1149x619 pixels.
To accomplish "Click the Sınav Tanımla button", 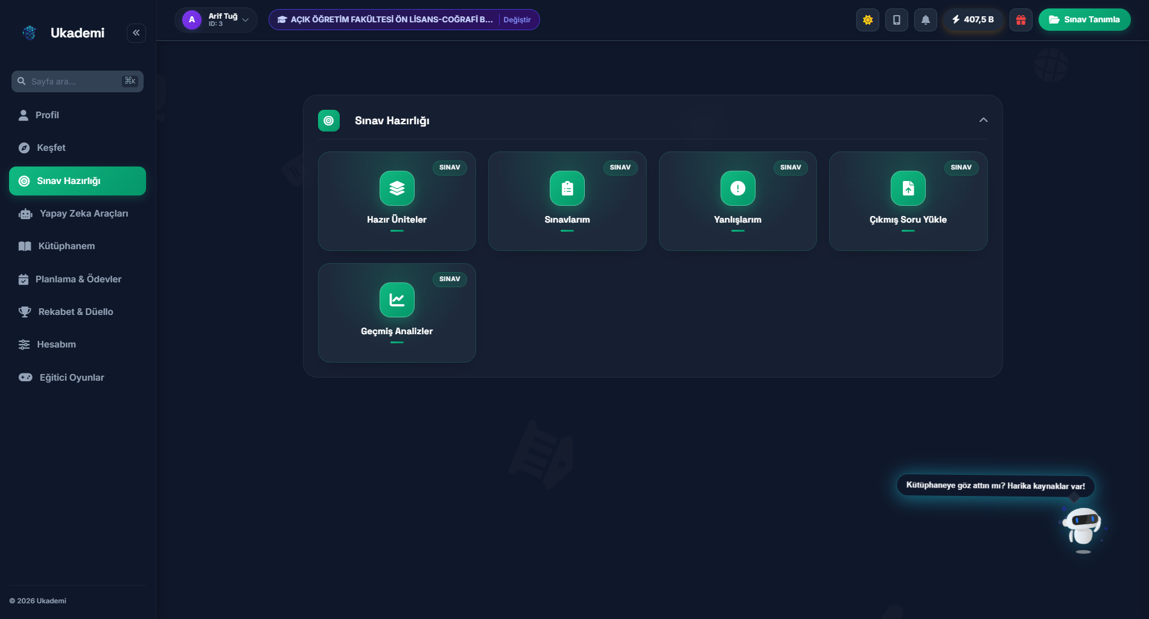I will 1084,20.
